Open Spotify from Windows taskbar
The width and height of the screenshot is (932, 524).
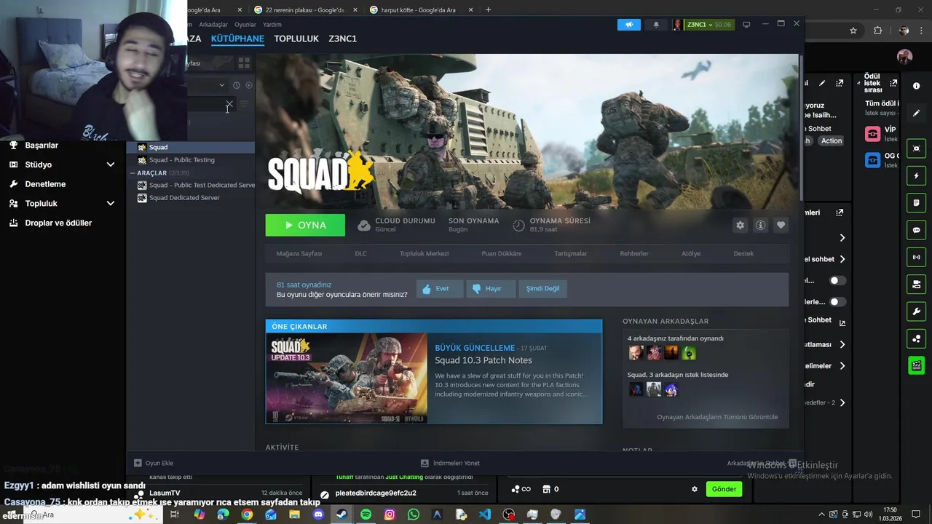click(x=366, y=515)
